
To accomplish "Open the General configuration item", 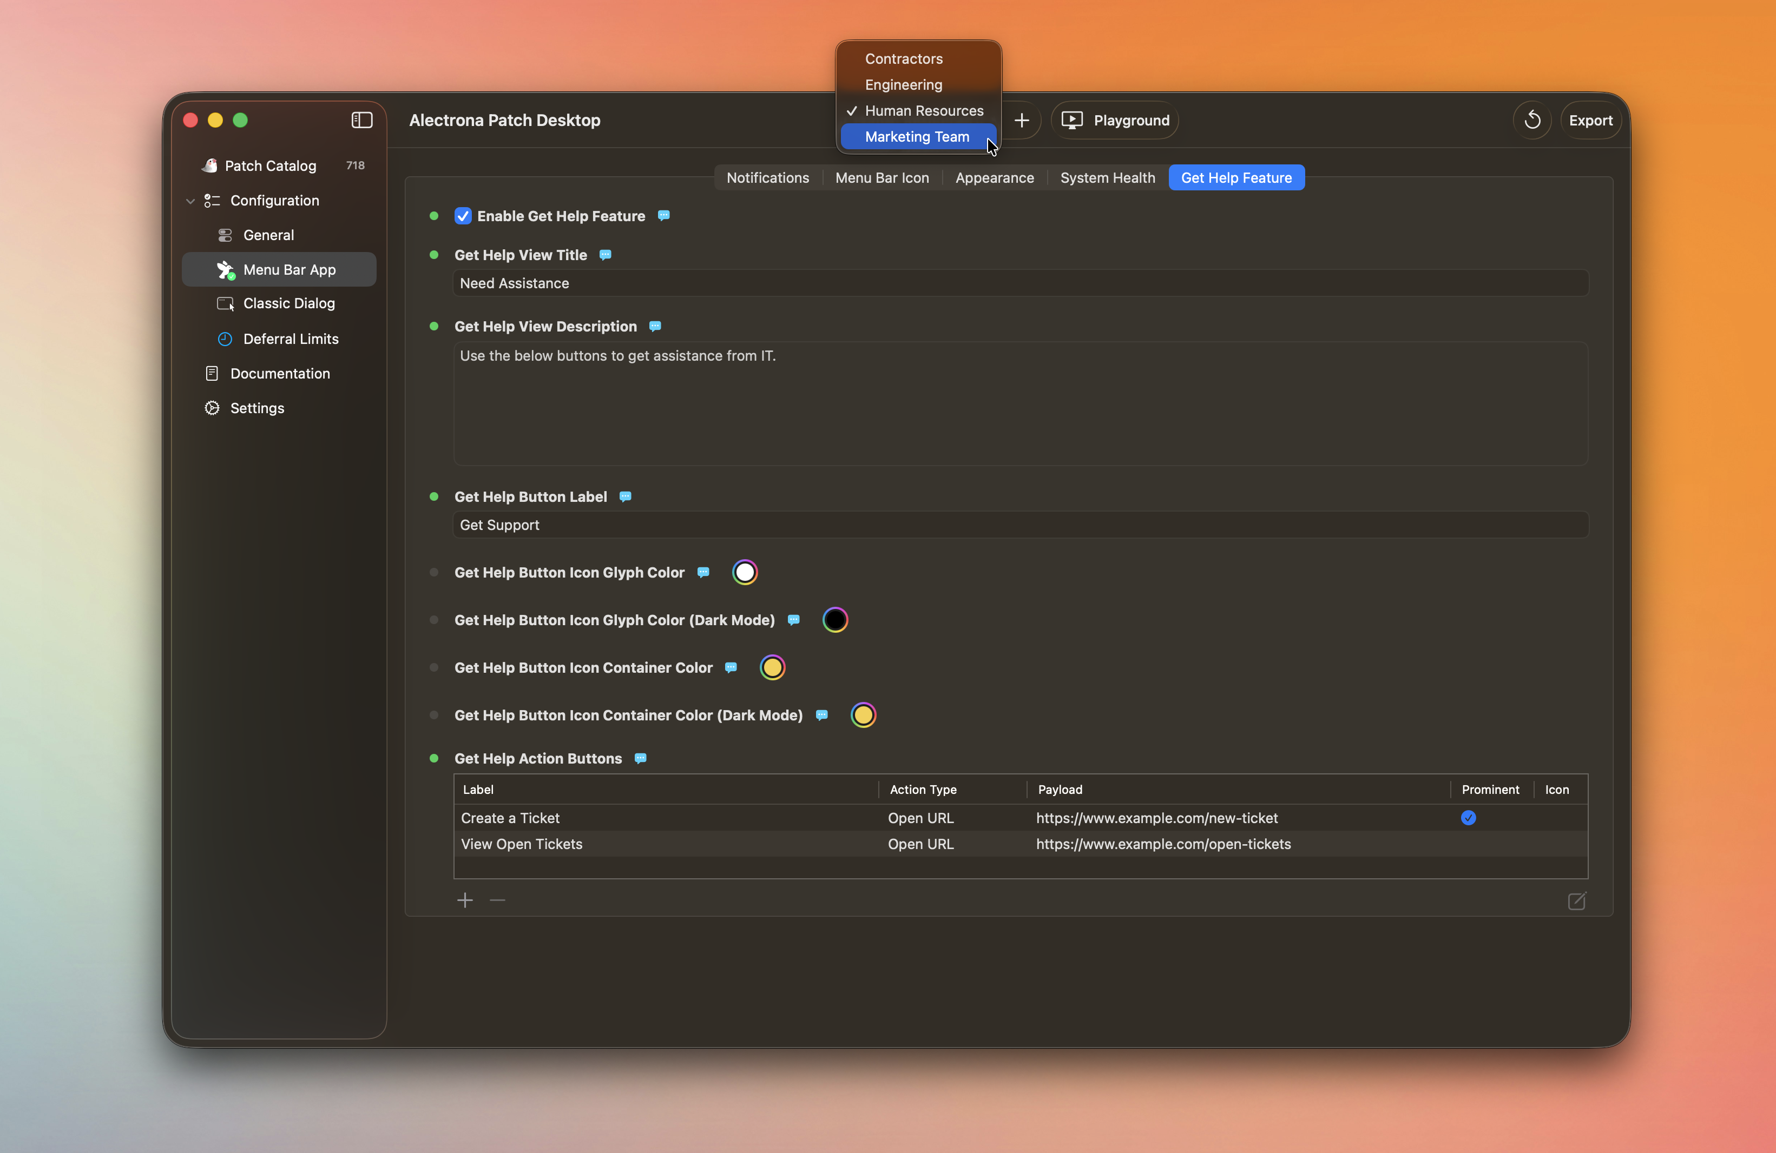I will tap(279, 235).
